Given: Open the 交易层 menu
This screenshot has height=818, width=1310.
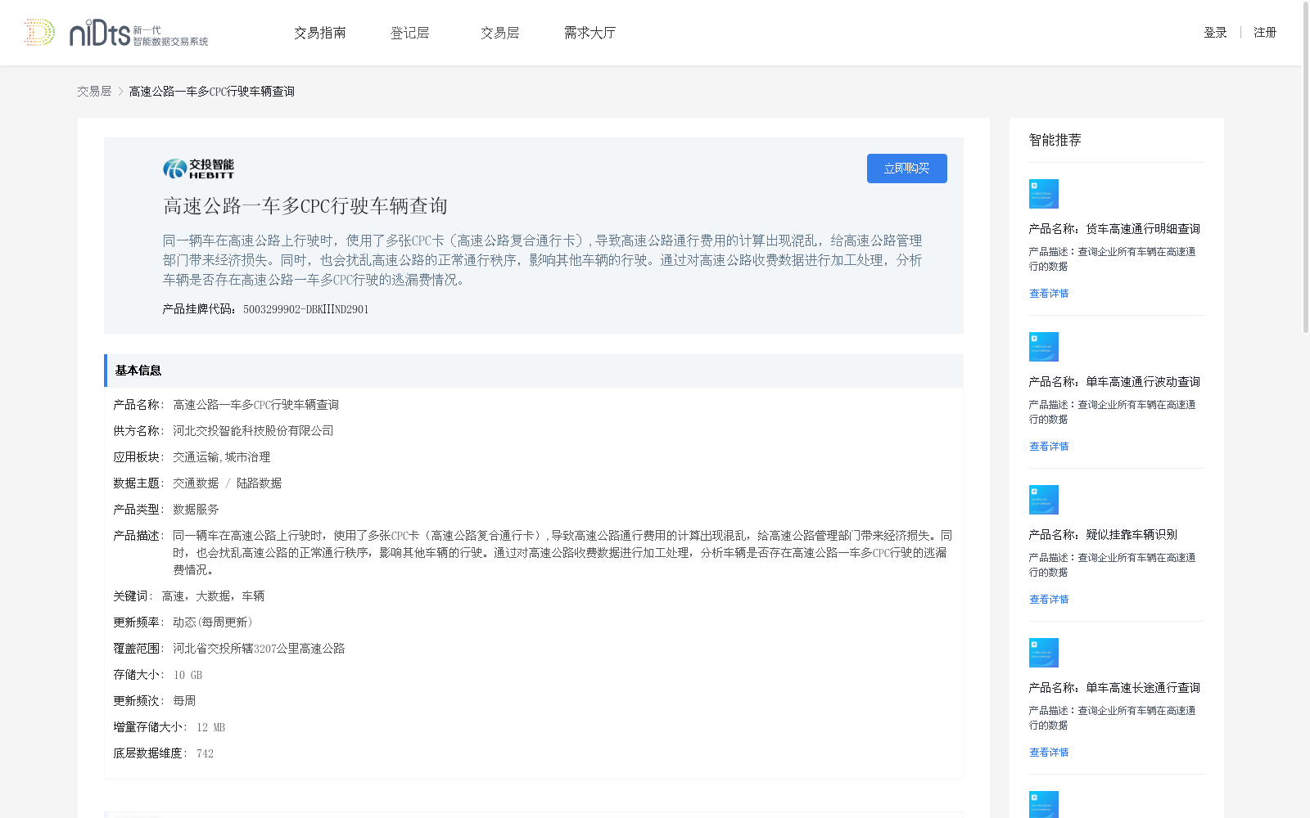Looking at the screenshot, I should coord(499,33).
